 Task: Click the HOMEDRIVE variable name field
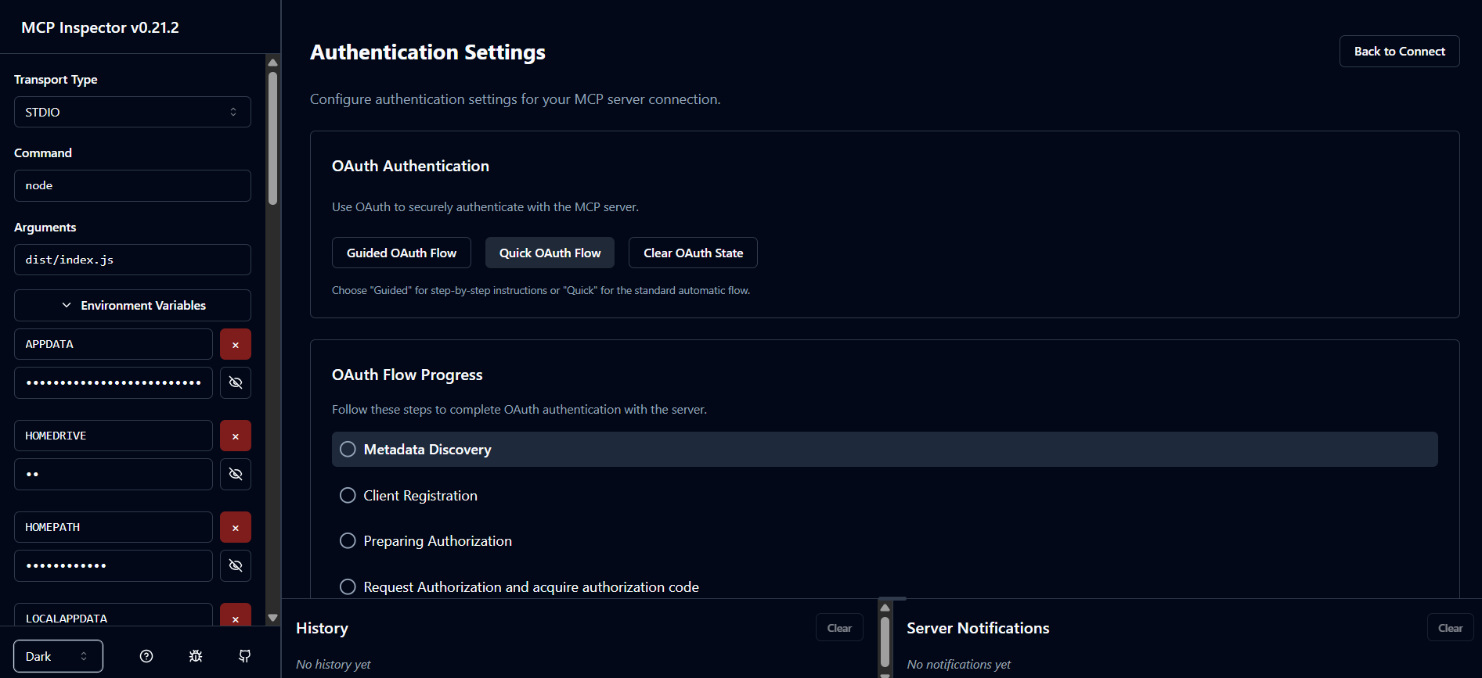114,436
